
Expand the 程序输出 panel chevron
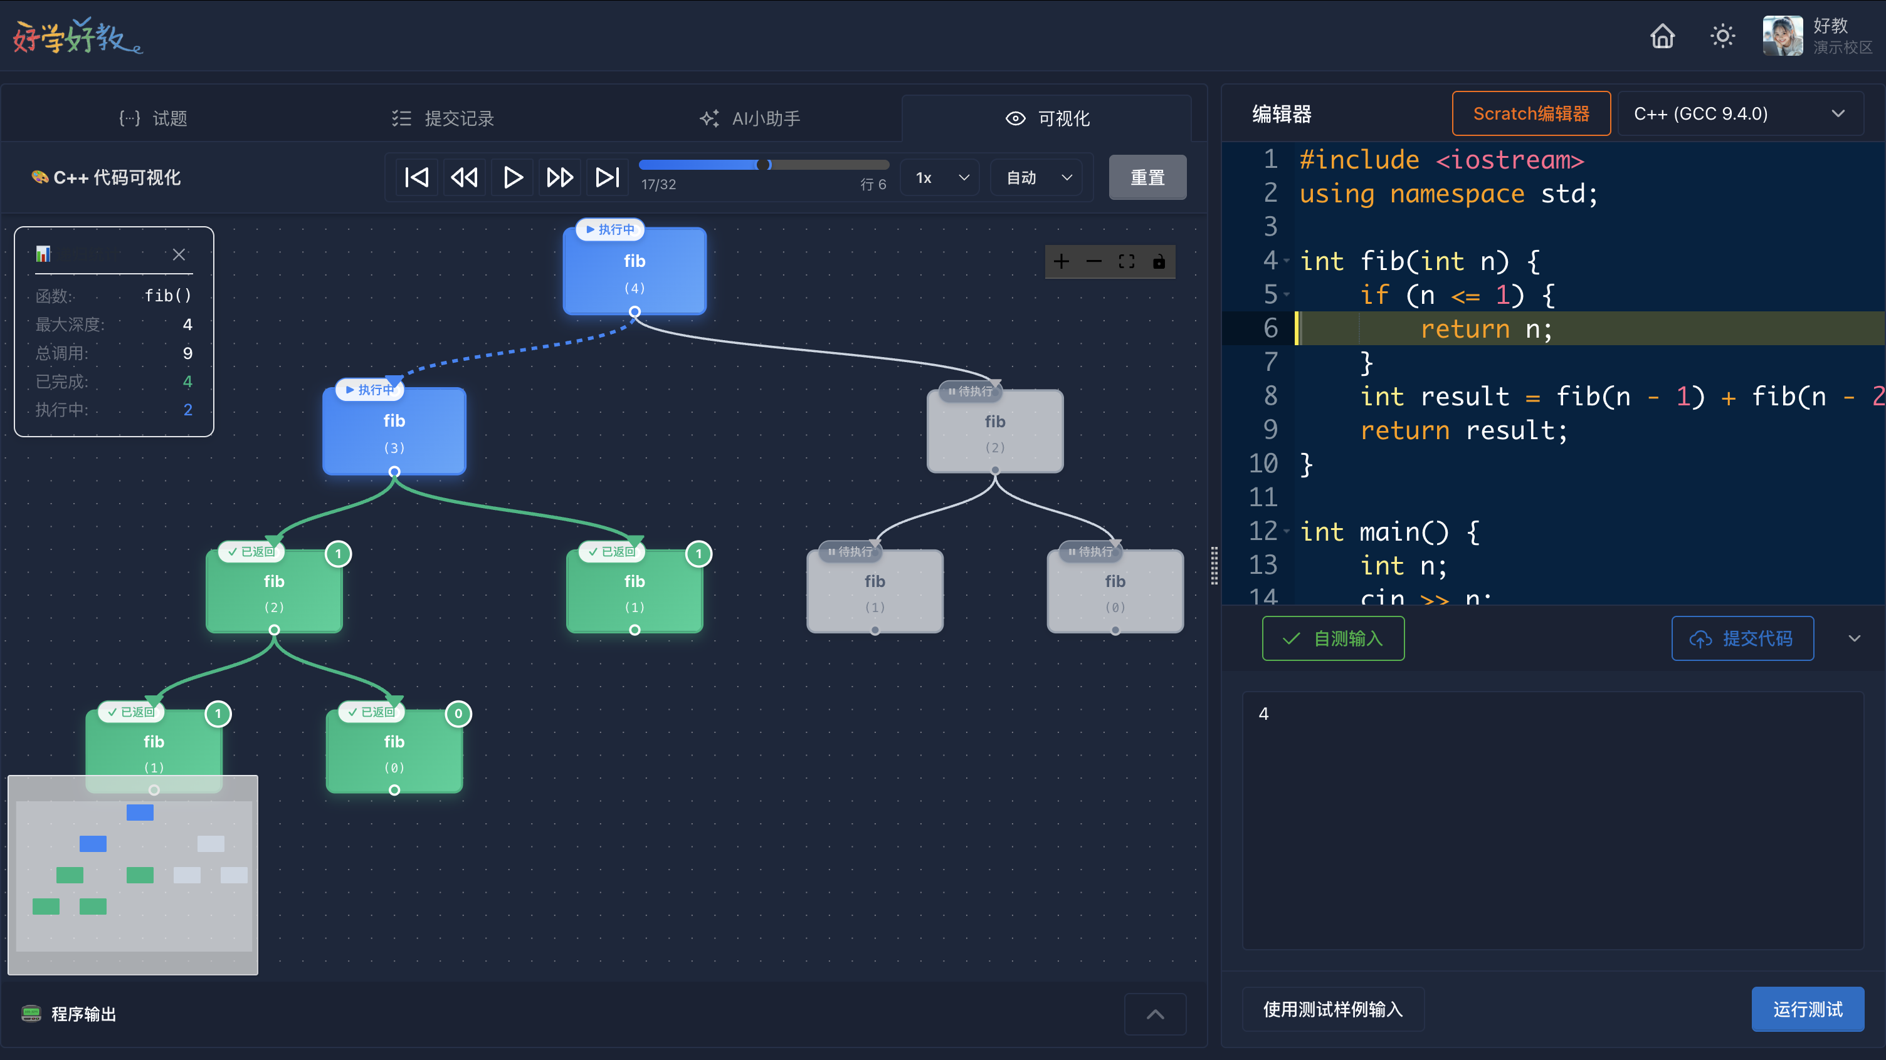[x=1156, y=1014]
